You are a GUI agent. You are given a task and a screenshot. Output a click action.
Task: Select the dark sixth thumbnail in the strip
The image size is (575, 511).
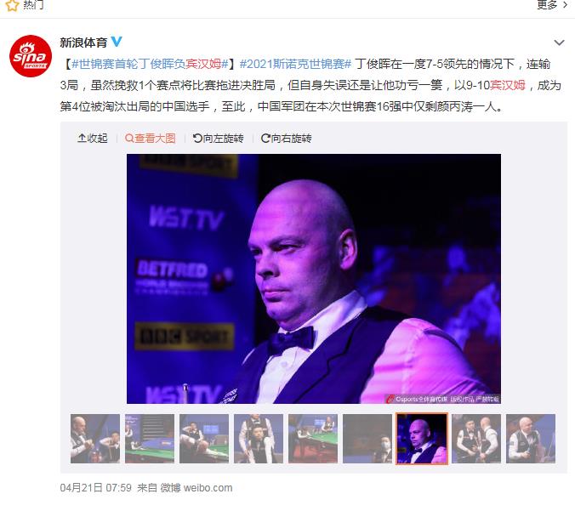click(x=367, y=439)
